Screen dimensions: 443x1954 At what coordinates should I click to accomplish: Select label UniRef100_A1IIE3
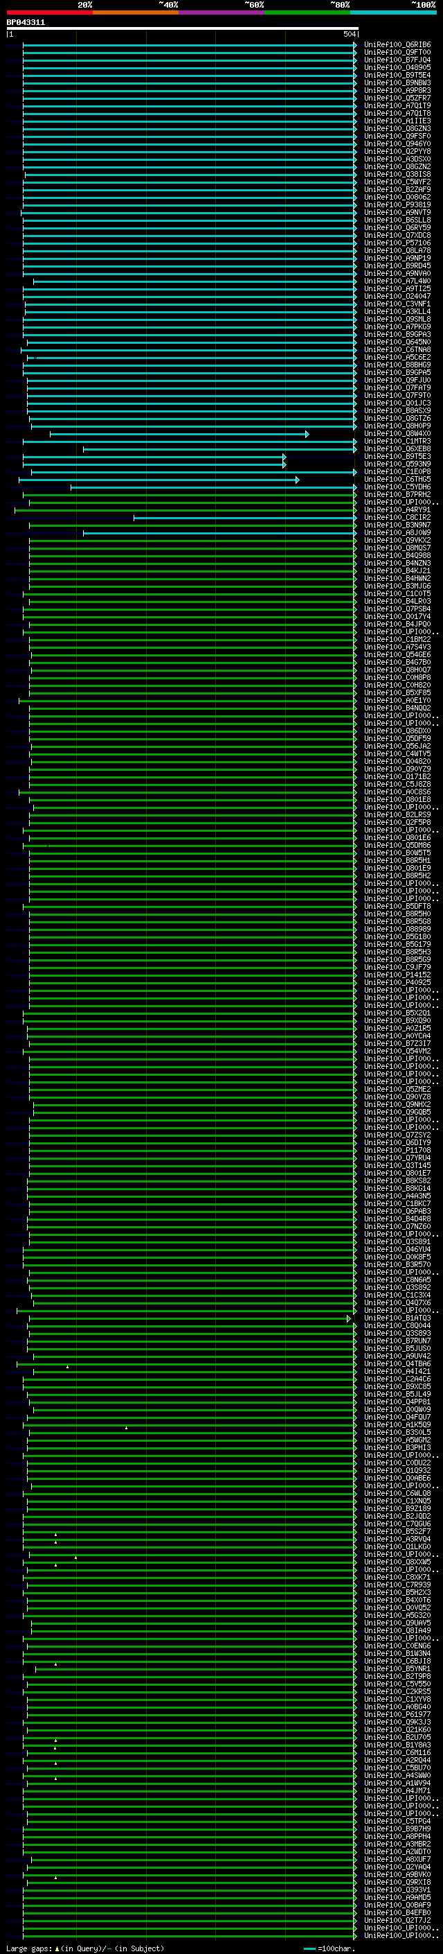pyautogui.click(x=397, y=121)
